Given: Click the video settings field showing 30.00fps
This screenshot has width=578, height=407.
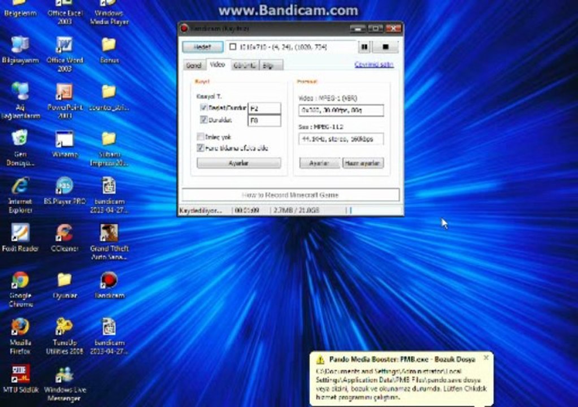Looking at the screenshot, I should 341,110.
